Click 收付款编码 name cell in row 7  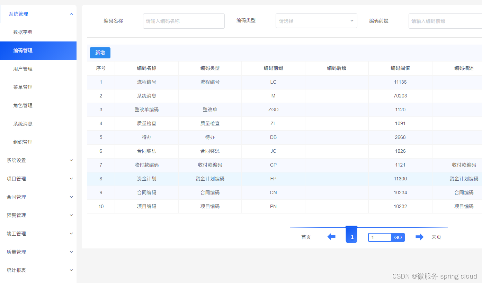pyautogui.click(x=146, y=165)
